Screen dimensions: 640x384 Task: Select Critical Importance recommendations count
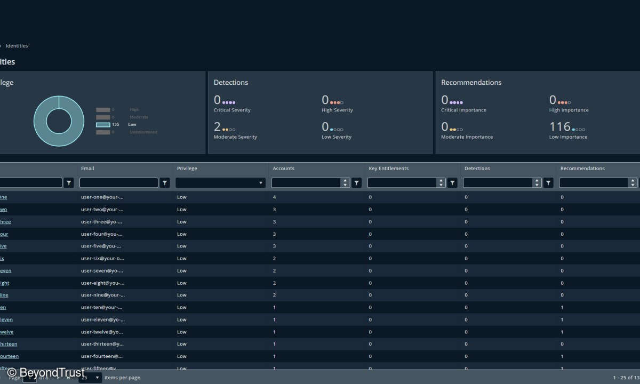445,100
